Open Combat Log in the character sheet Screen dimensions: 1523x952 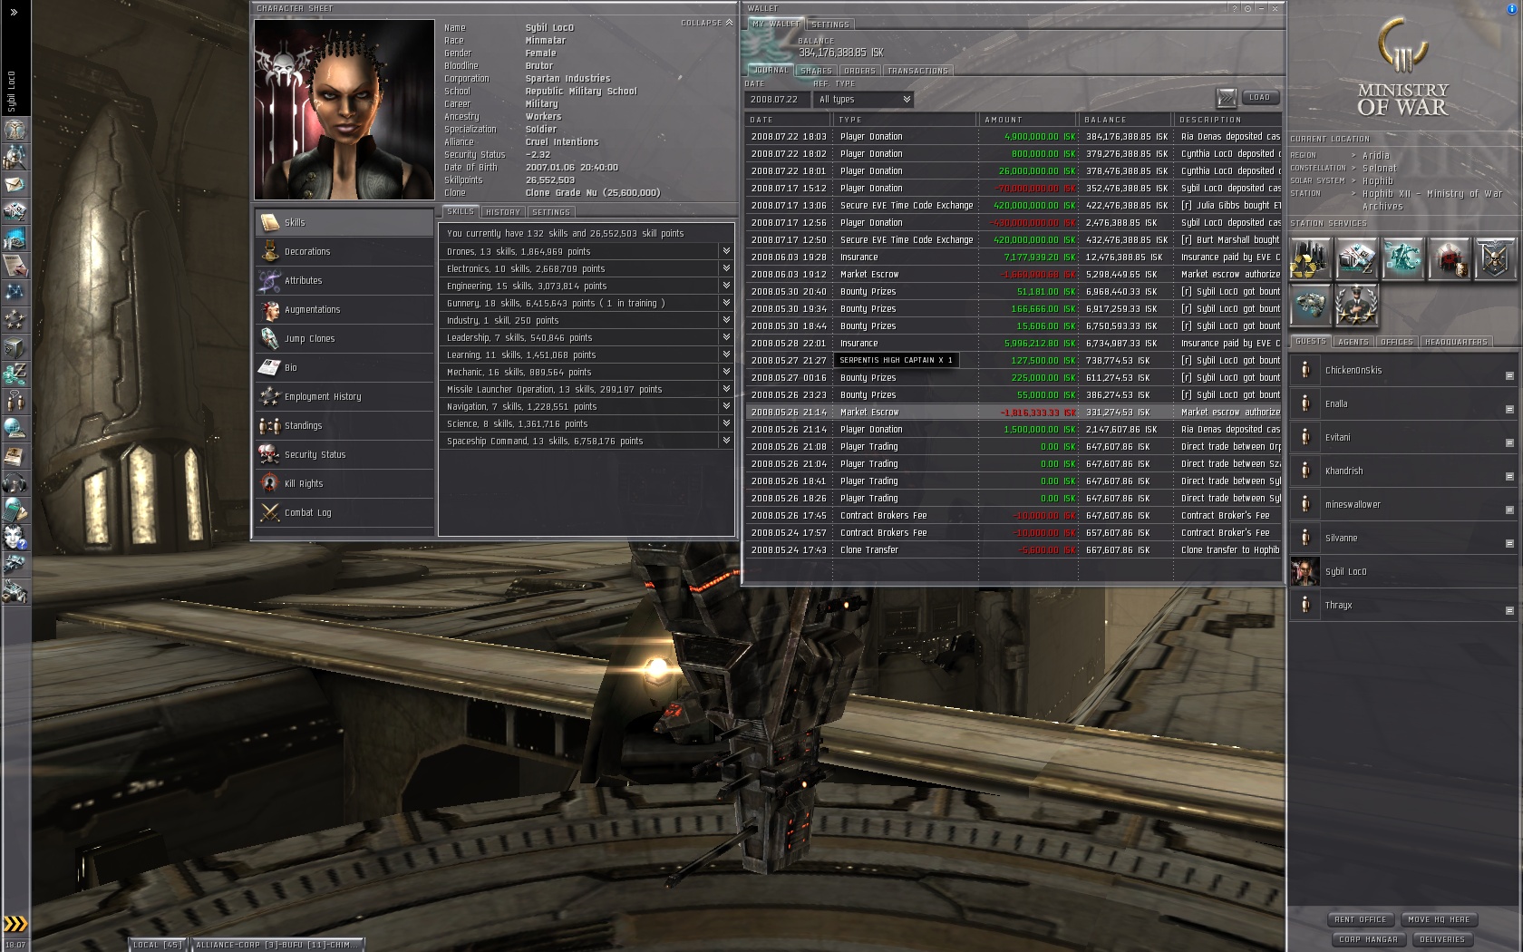pyautogui.click(x=344, y=512)
